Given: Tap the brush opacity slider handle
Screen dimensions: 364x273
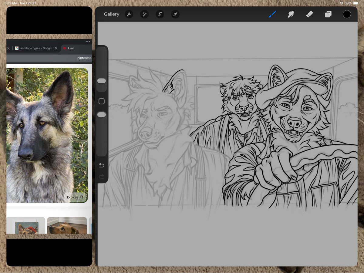Looking at the screenshot, I should [x=102, y=115].
